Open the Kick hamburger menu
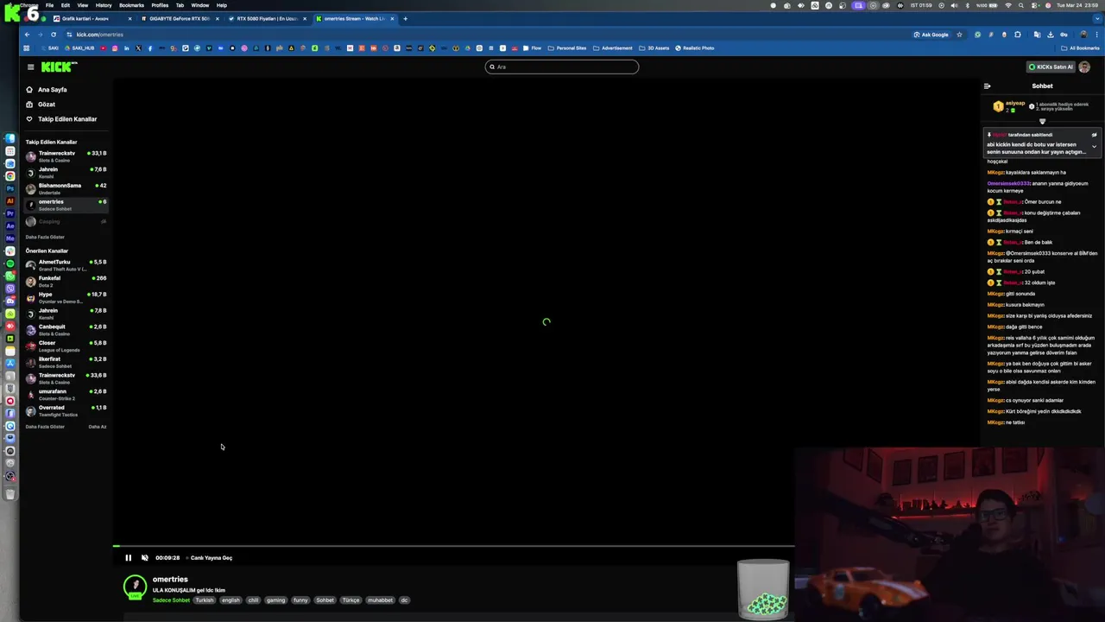 (x=30, y=67)
